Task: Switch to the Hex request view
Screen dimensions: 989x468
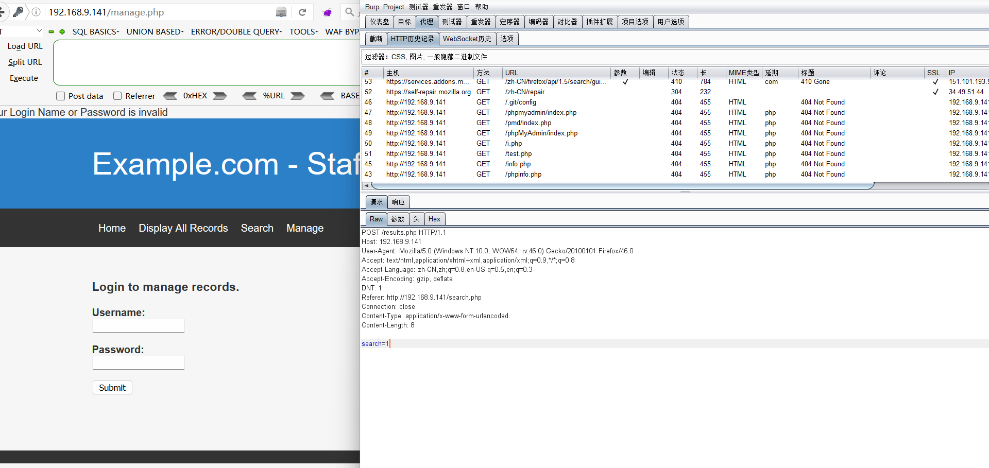Action: 434,219
